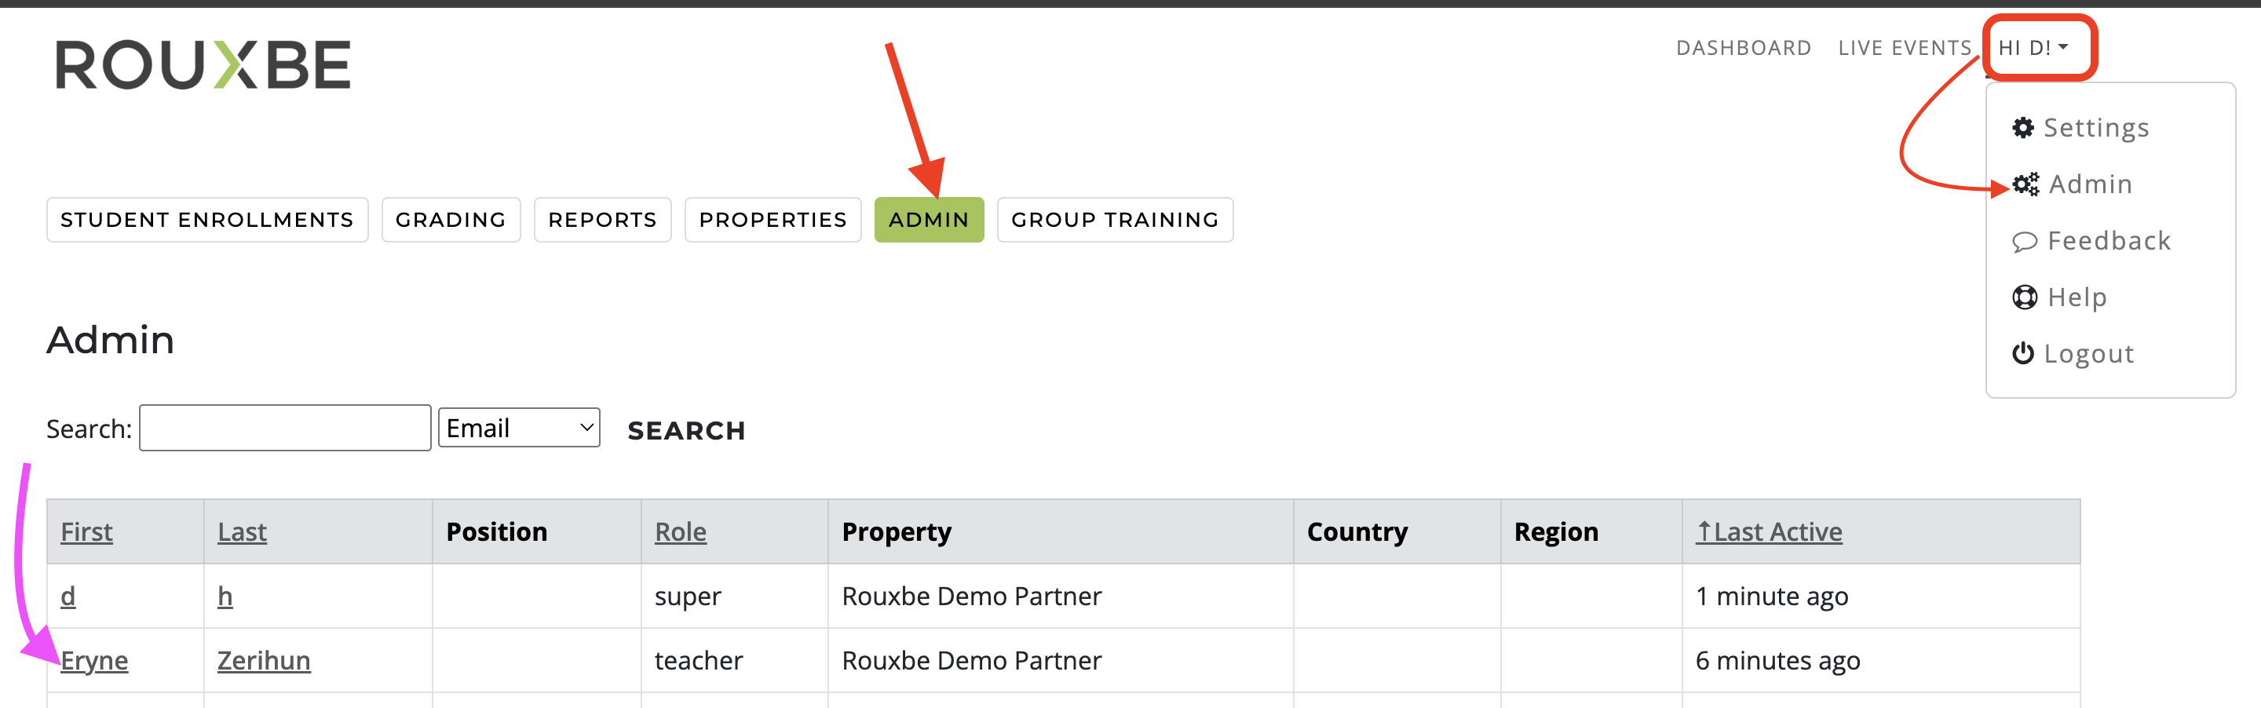This screenshot has width=2261, height=708.
Task: Click the SEARCH button
Action: click(x=686, y=430)
